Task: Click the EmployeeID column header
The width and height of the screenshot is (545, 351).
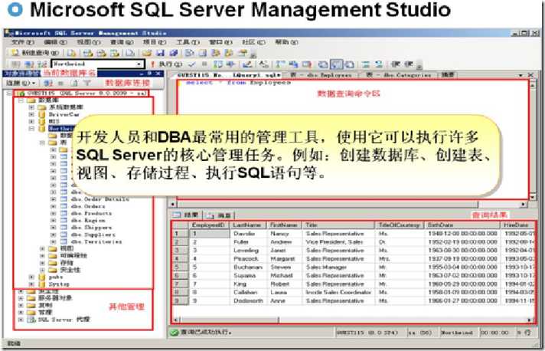Action: click(210, 225)
